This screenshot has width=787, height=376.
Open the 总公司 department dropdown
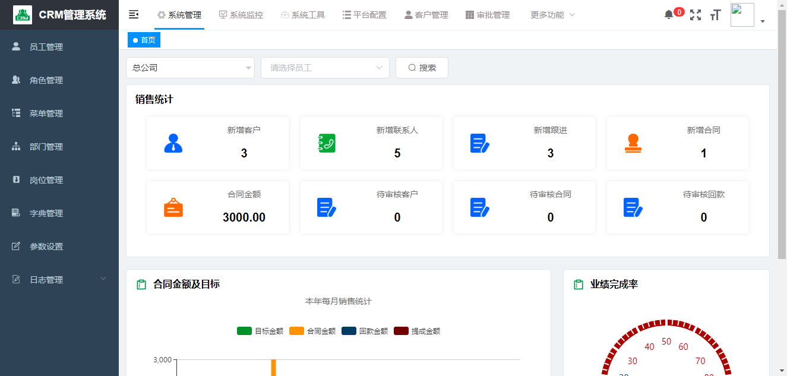(x=190, y=68)
